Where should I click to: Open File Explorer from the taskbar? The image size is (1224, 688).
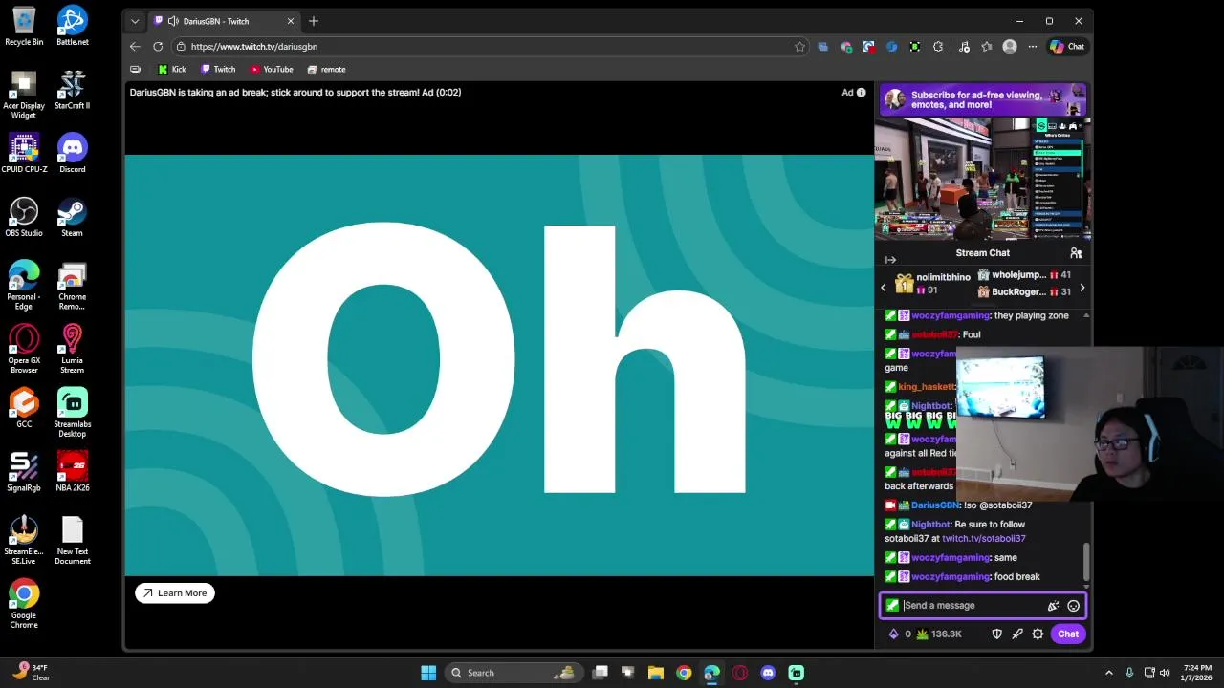click(656, 673)
